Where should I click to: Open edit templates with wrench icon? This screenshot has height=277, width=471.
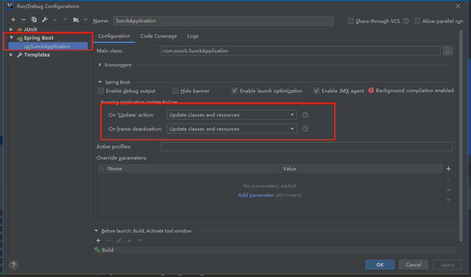[x=44, y=19]
